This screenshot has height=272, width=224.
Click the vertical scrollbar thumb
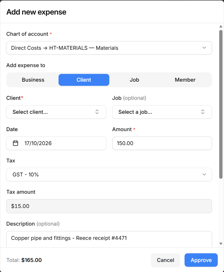221,104
